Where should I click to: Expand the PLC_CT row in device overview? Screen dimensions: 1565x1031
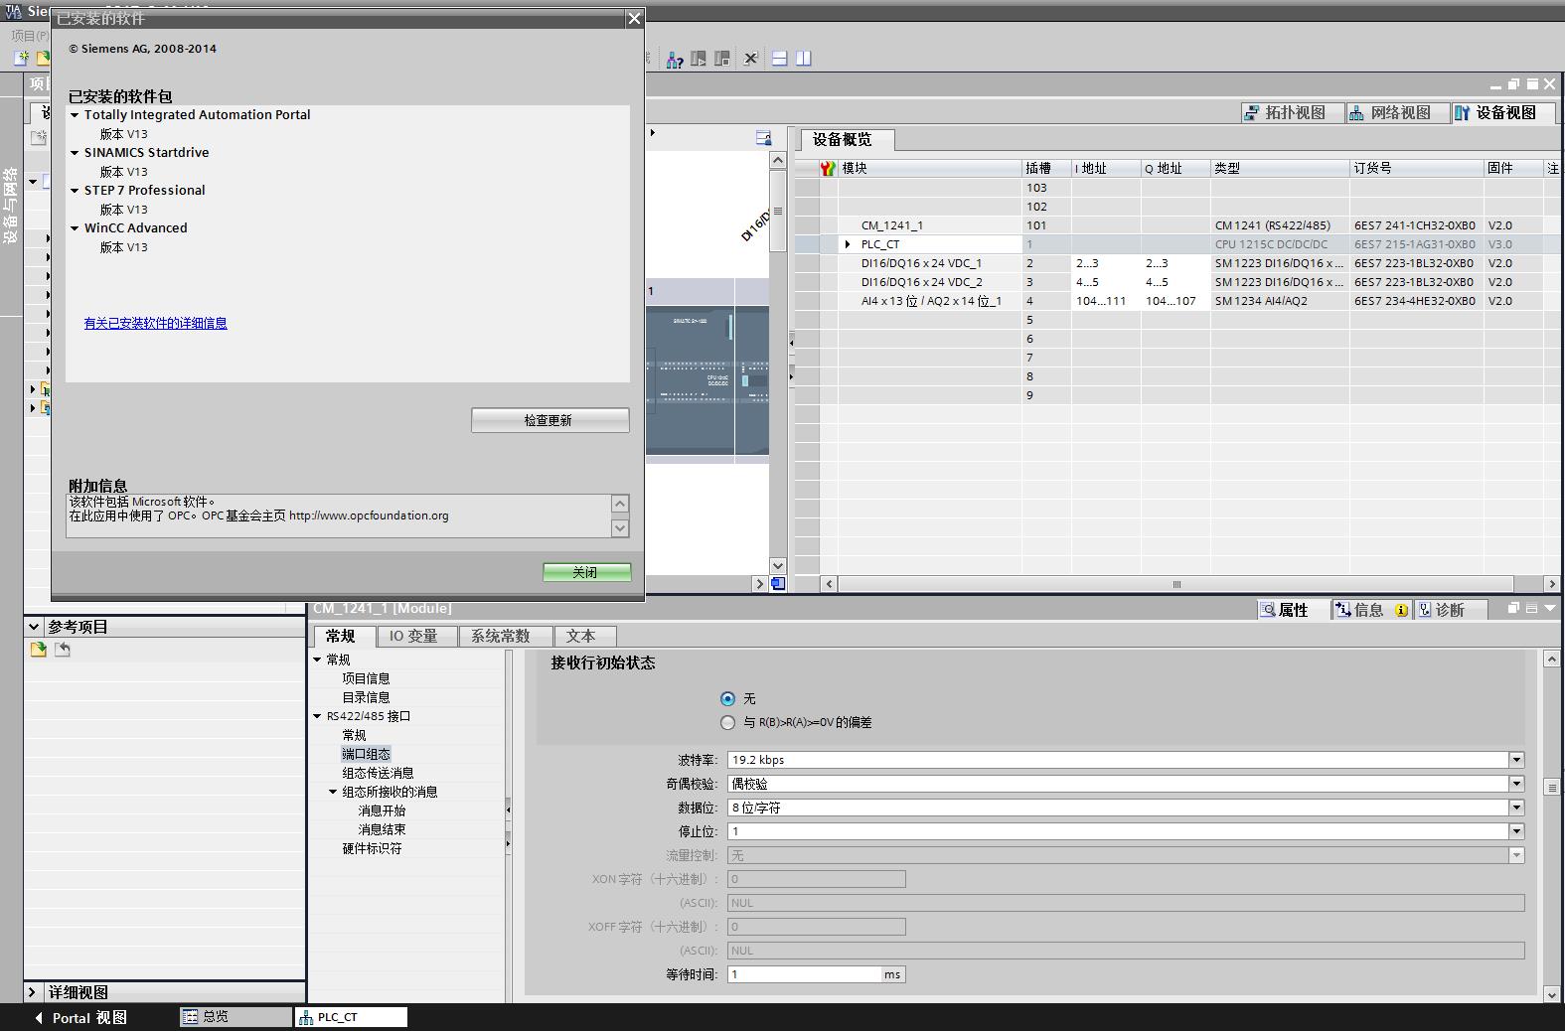pos(848,244)
